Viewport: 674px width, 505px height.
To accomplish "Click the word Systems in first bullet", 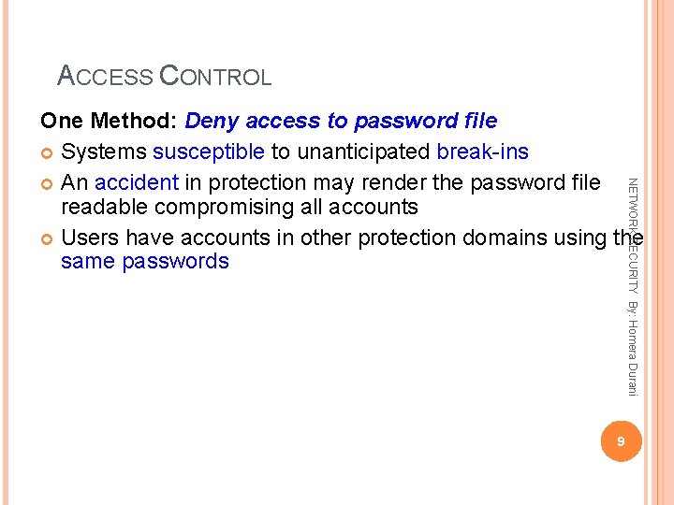I will pyautogui.click(x=104, y=152).
